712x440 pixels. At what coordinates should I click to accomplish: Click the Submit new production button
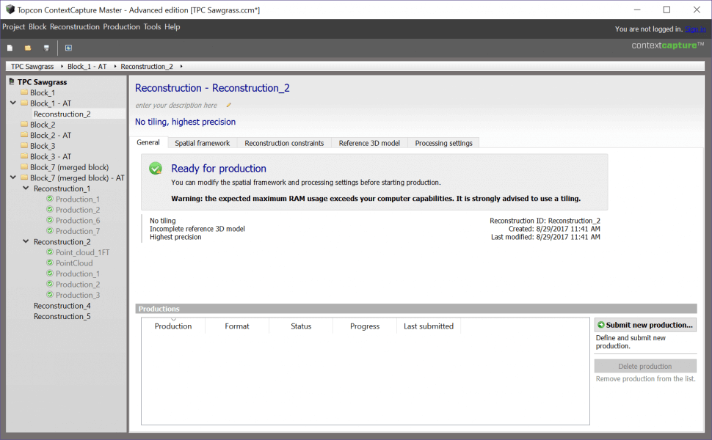644,325
